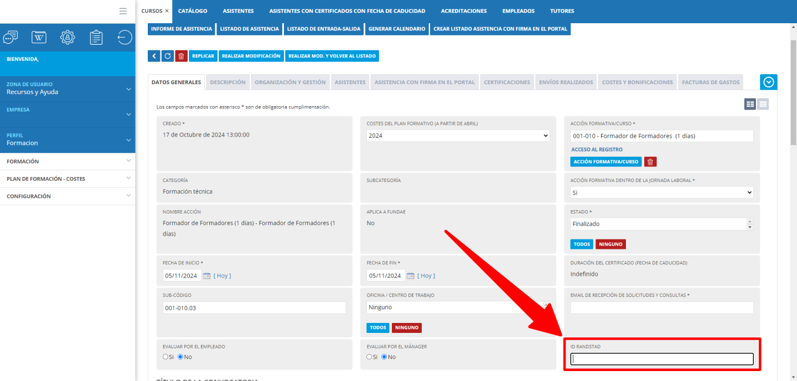Expand the Formación sidebar section
The width and height of the screenshot is (797, 381).
click(68, 161)
